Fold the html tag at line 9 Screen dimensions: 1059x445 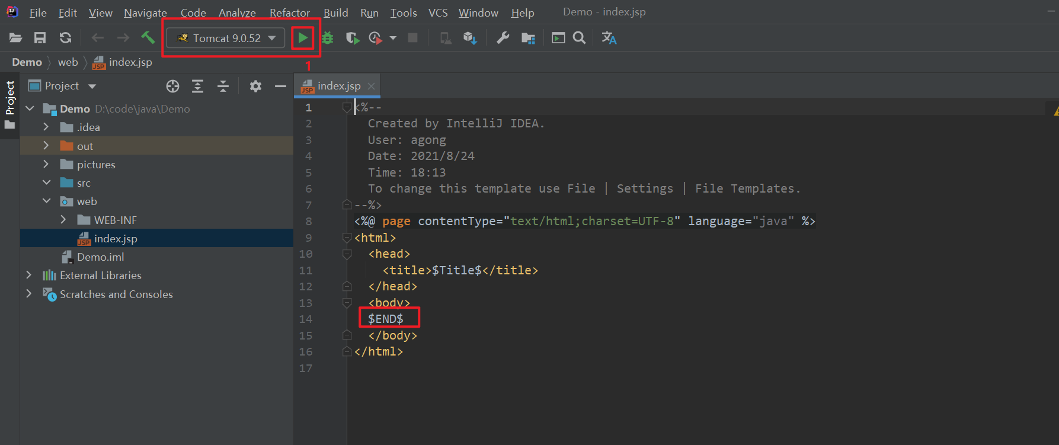(x=347, y=238)
